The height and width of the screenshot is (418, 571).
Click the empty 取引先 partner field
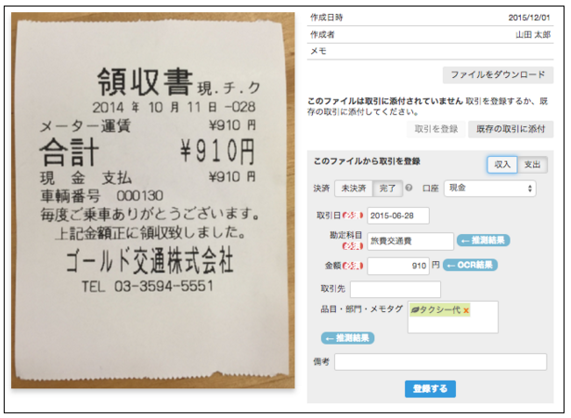396,290
